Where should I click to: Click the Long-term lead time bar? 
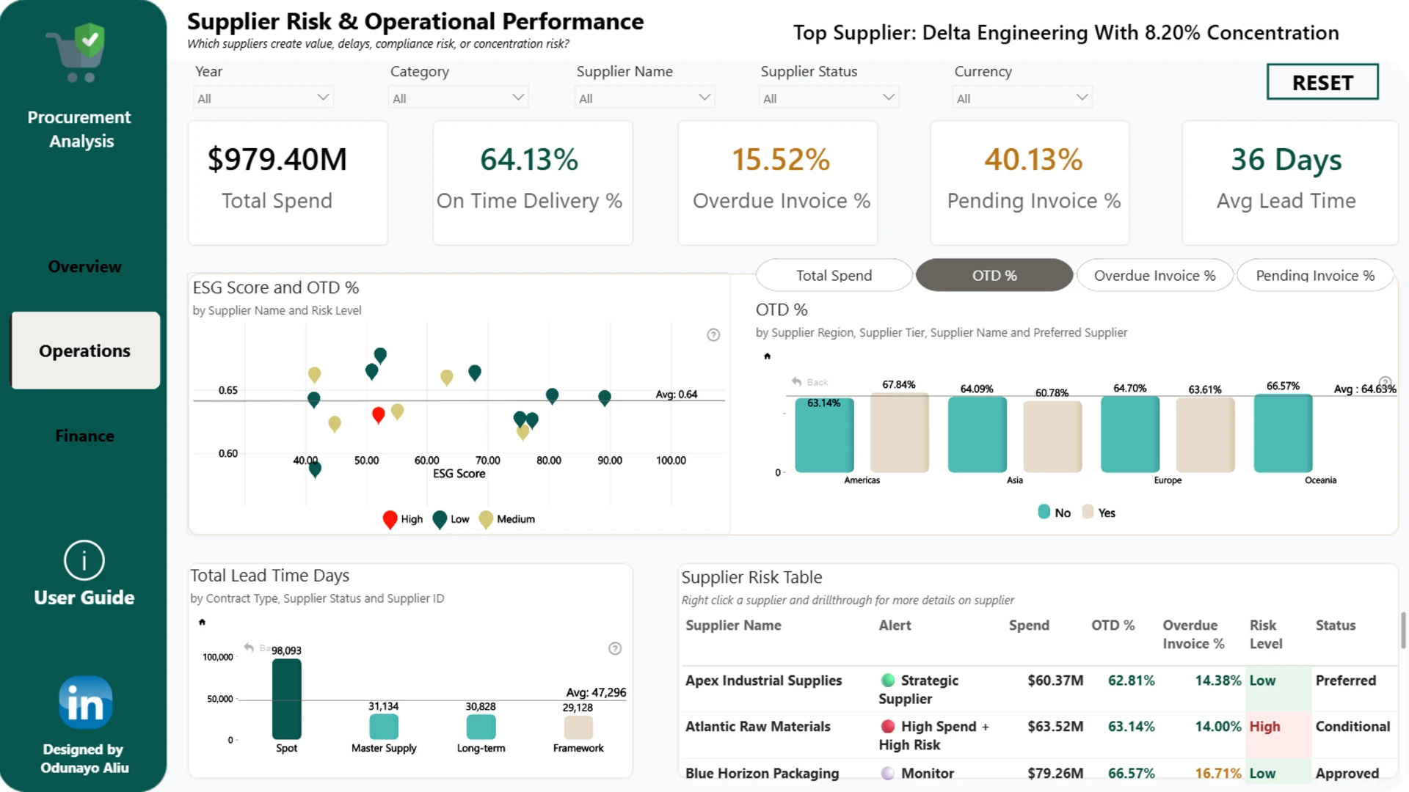coord(481,727)
